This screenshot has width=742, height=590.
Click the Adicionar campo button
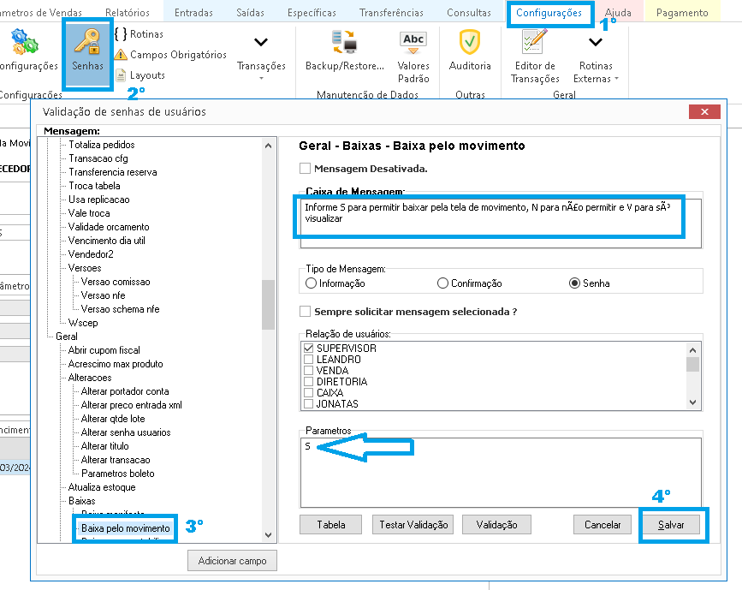(x=232, y=561)
